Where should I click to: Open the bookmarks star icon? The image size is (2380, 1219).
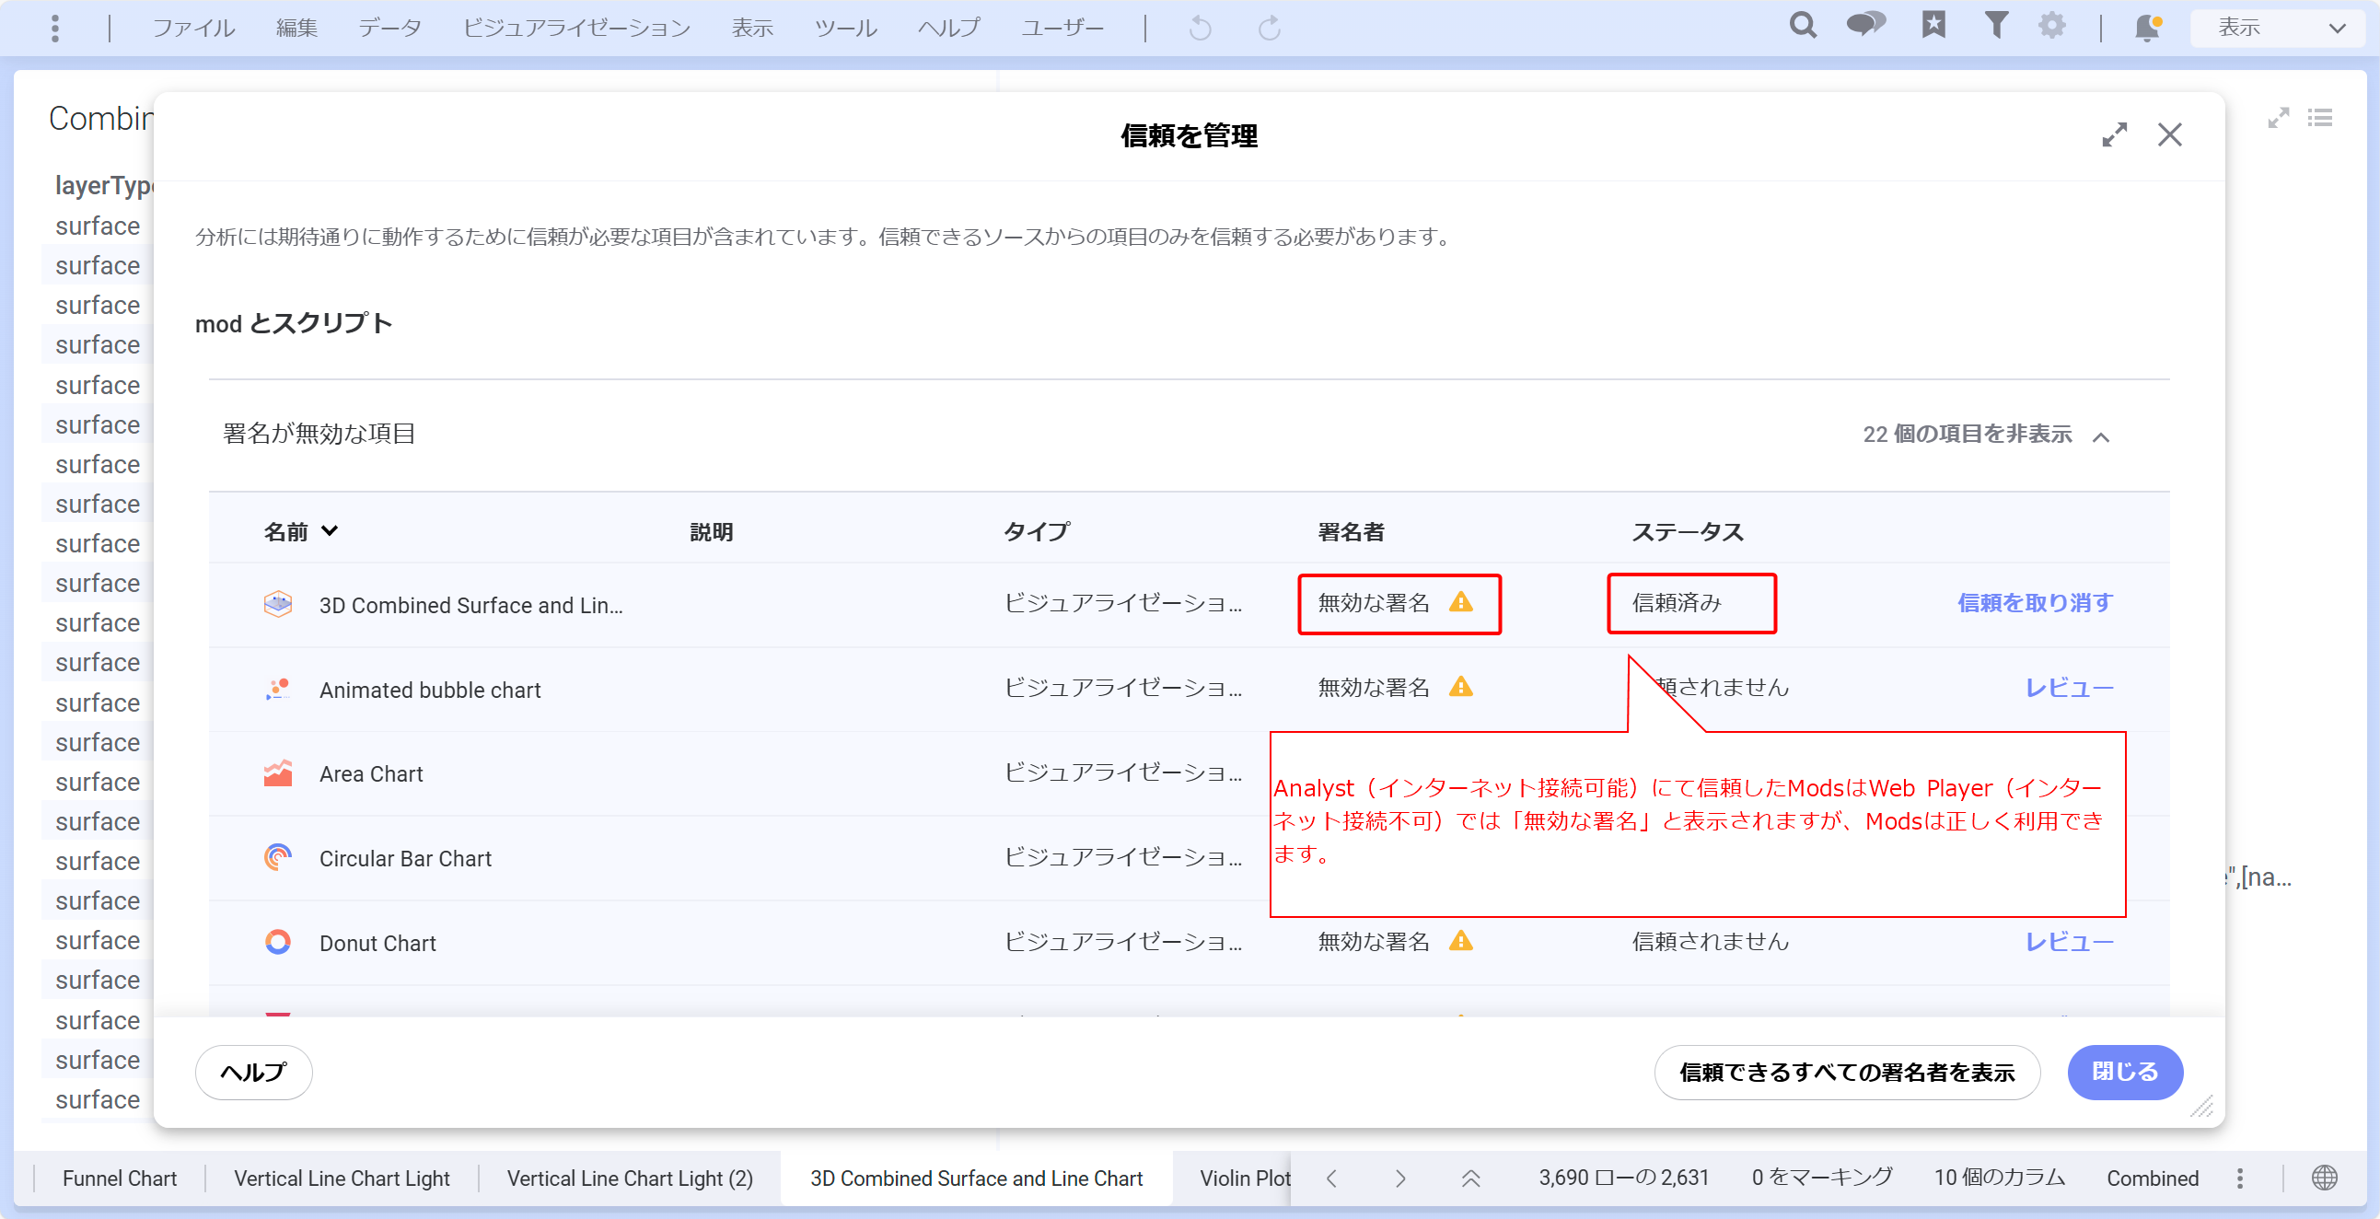point(1933,25)
